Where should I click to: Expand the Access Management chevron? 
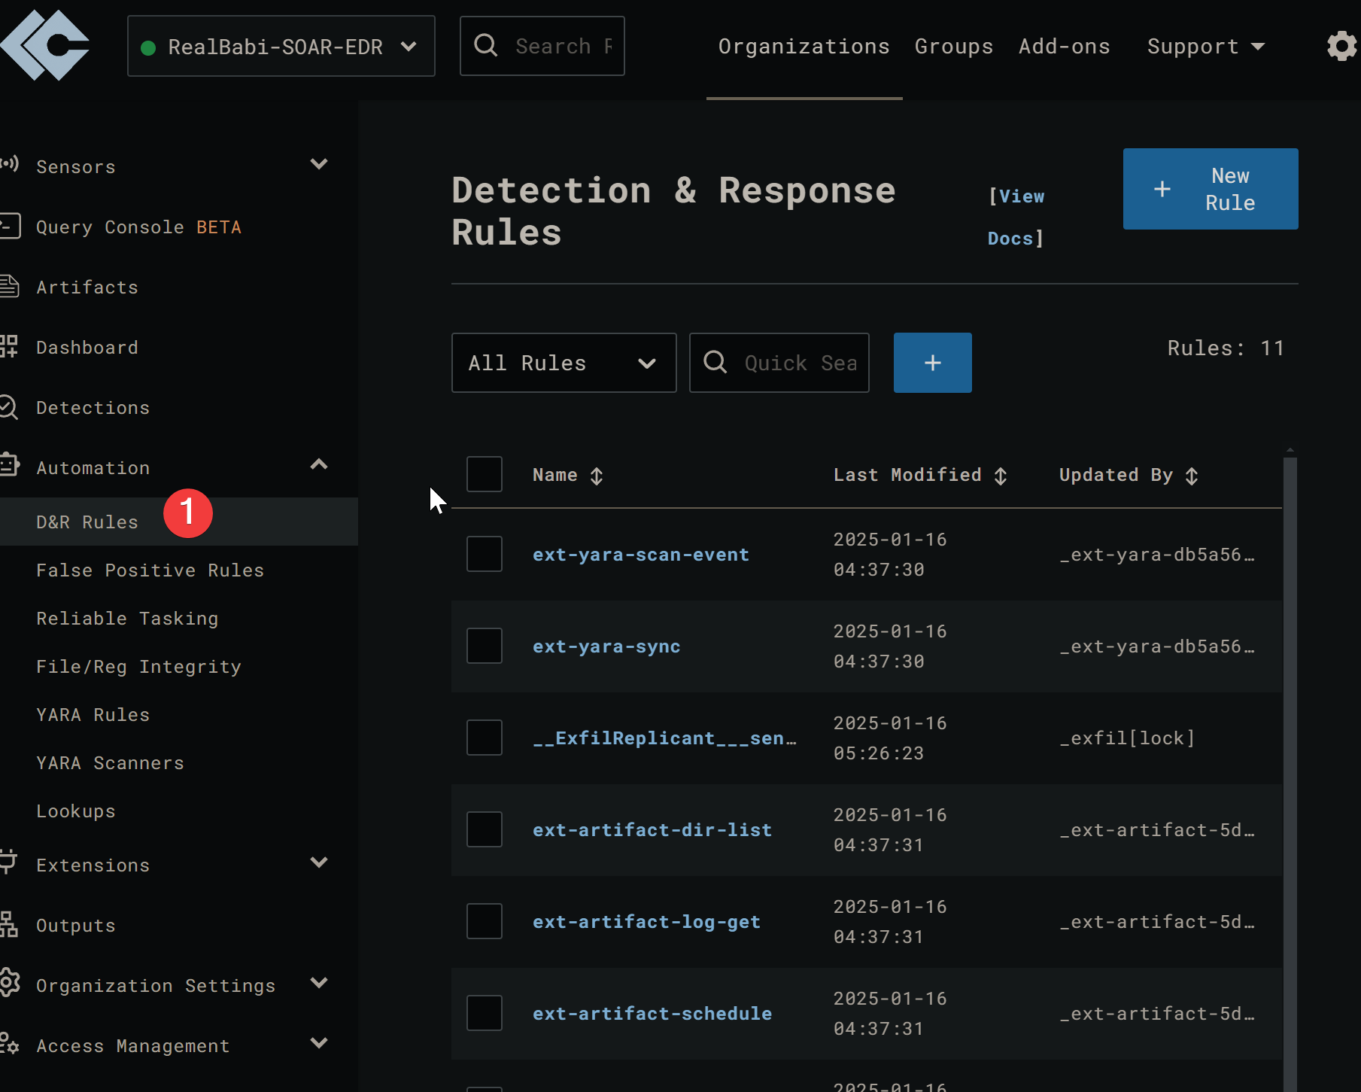pos(319,1043)
